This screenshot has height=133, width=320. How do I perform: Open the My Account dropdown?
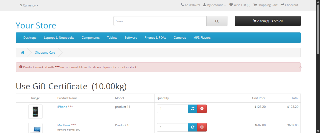click(214, 5)
